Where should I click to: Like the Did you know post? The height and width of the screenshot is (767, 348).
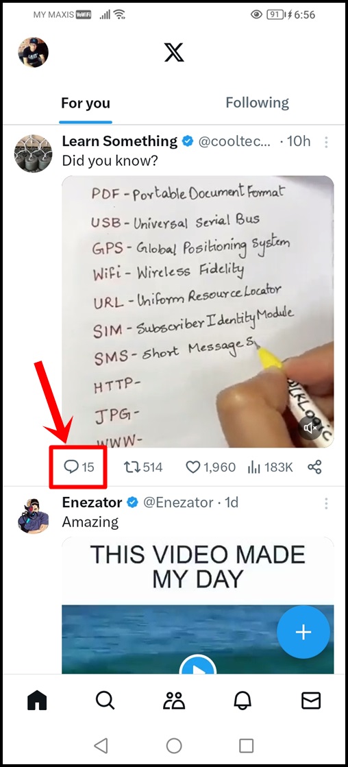[x=210, y=467]
